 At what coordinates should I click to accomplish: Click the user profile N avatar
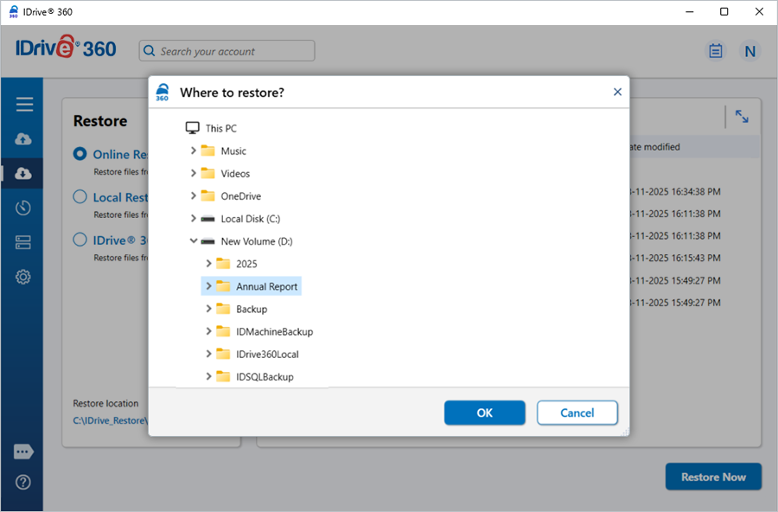(749, 51)
